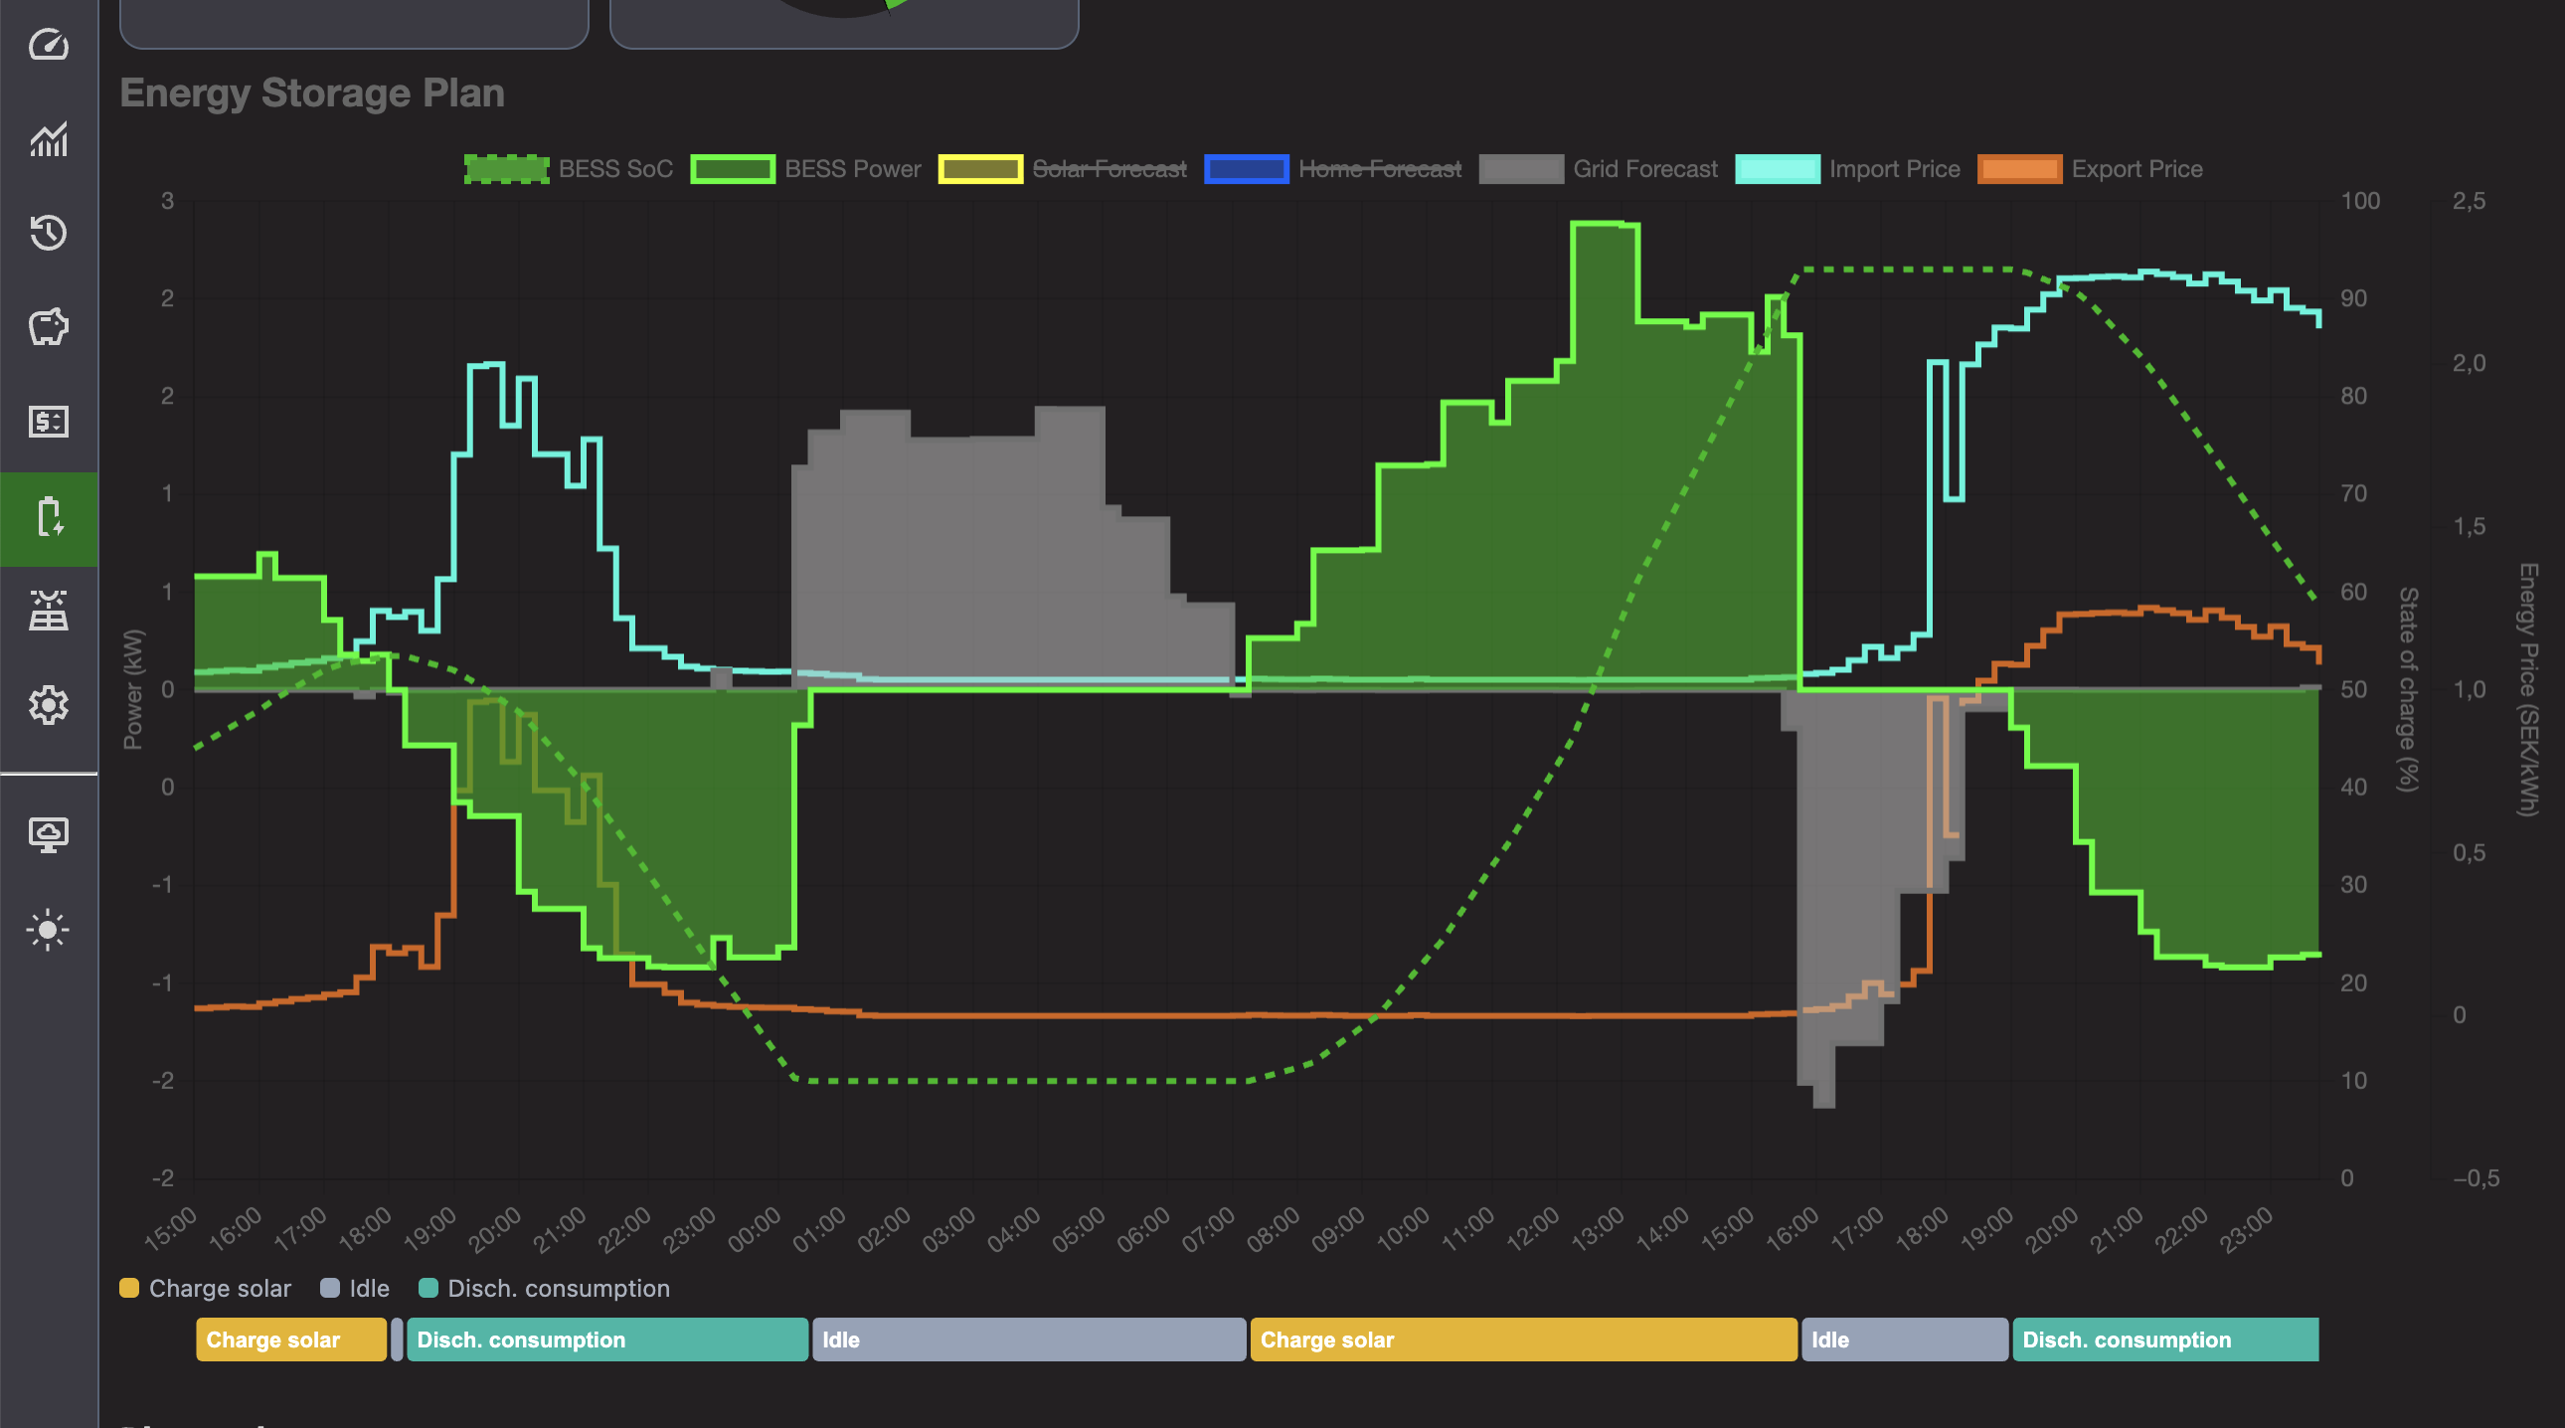Image resolution: width=2565 pixels, height=1428 pixels.
Task: Click the State of charge (%) axis title
Action: pos(2409,689)
